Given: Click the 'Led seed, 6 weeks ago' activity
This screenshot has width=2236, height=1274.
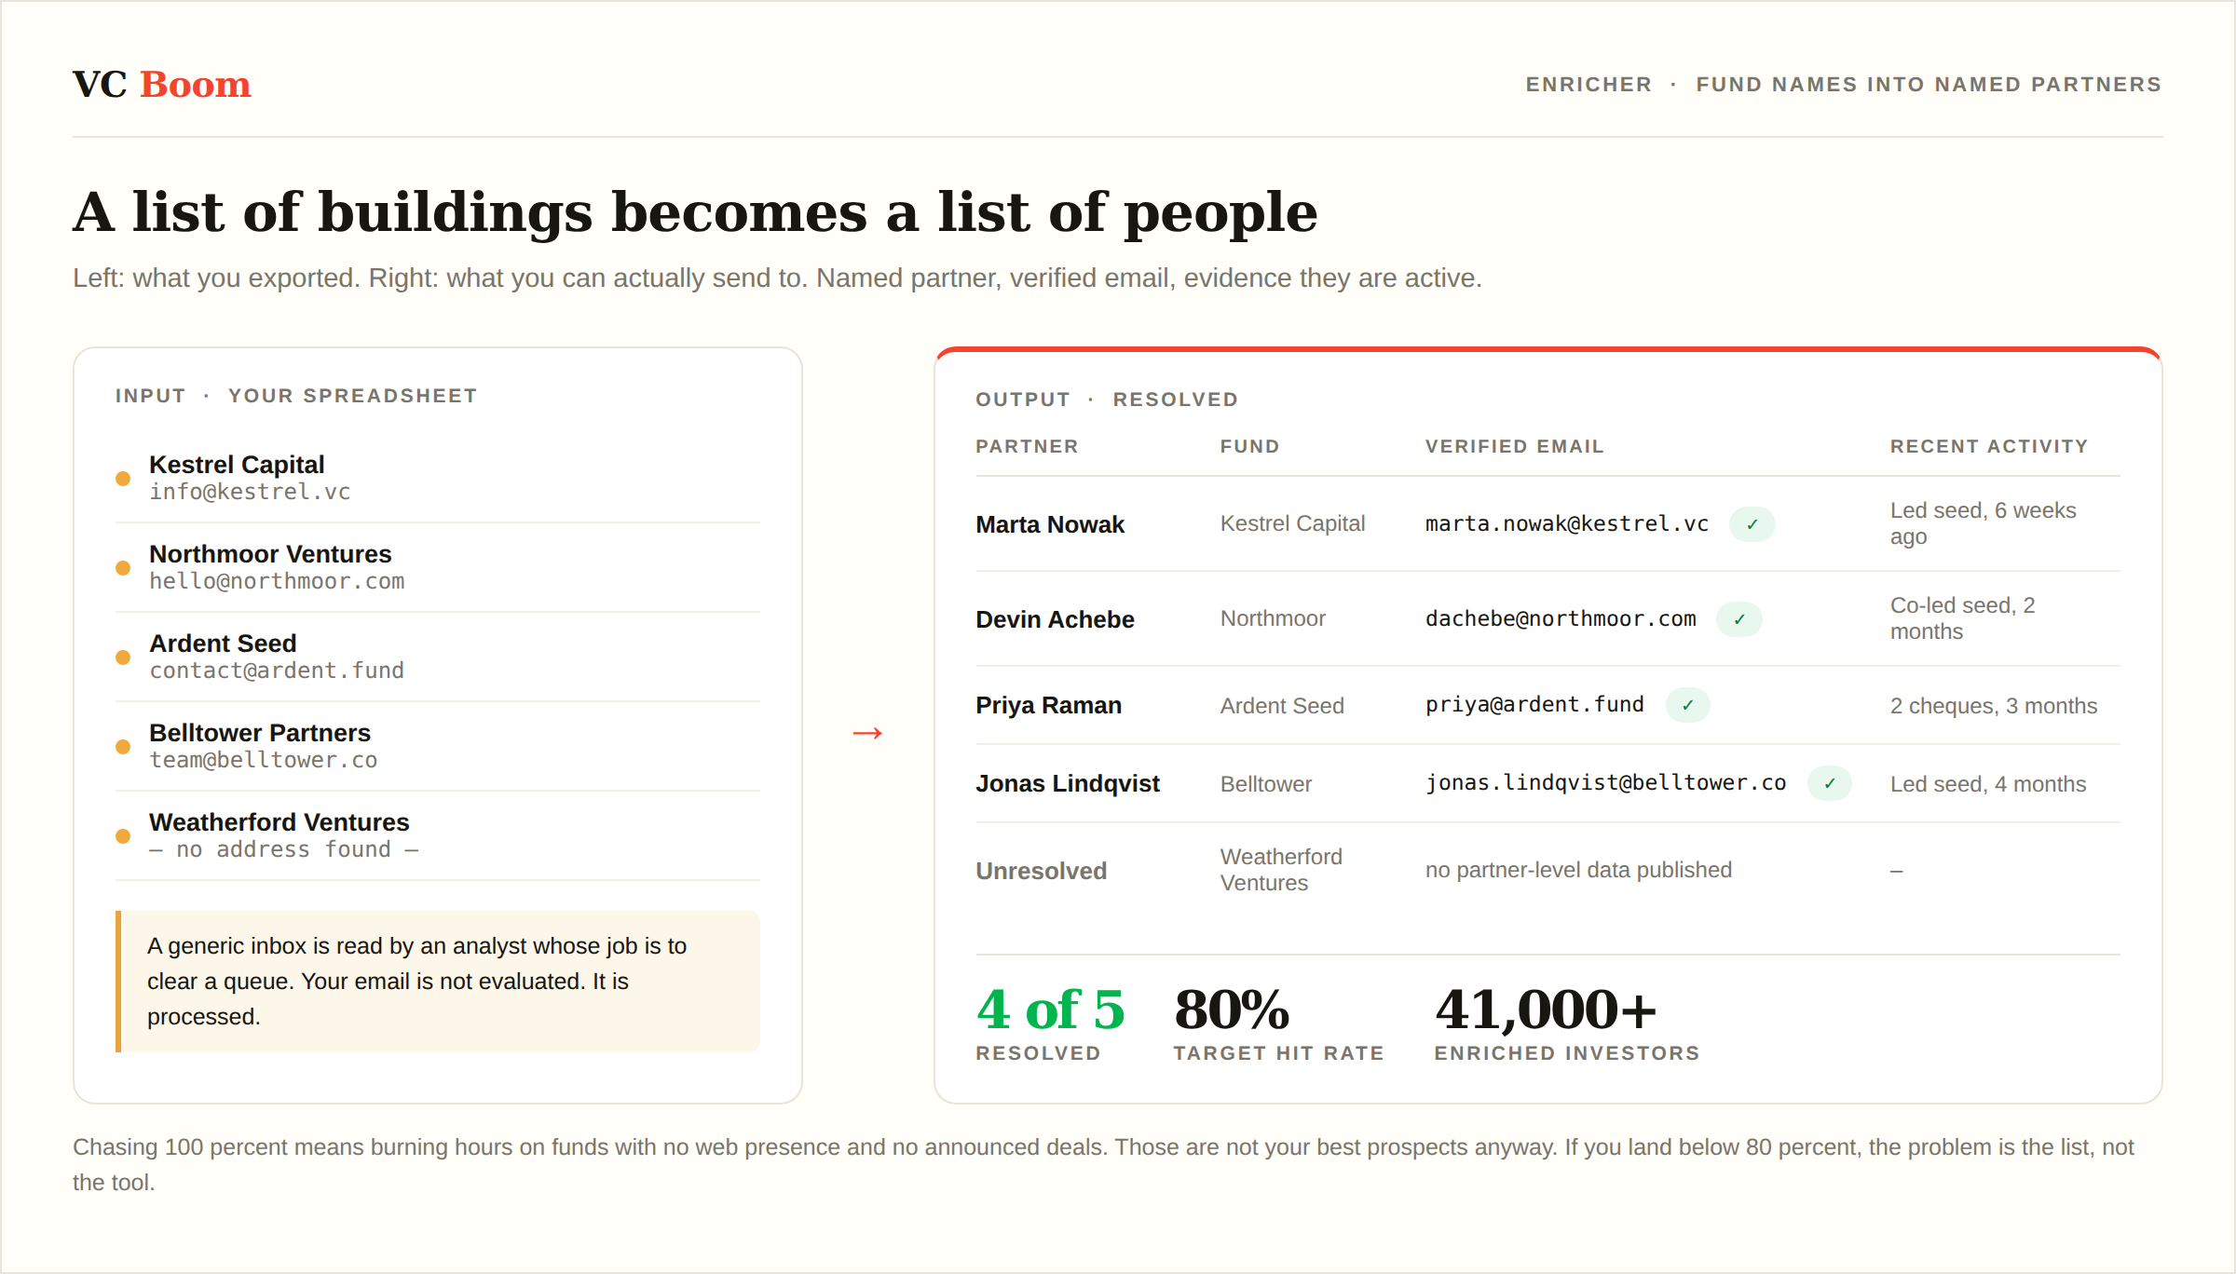Looking at the screenshot, I should pyautogui.click(x=1983, y=523).
